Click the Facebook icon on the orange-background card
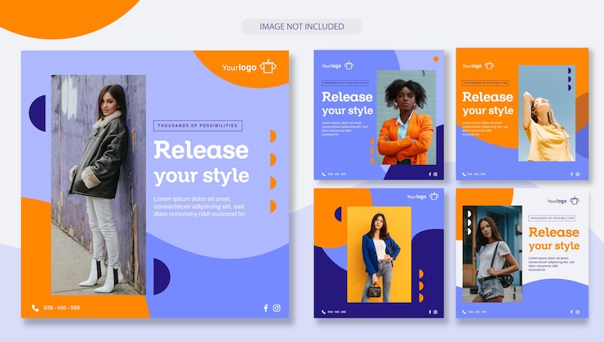Image resolution: width=604 pixels, height=342 pixels. 571,174
